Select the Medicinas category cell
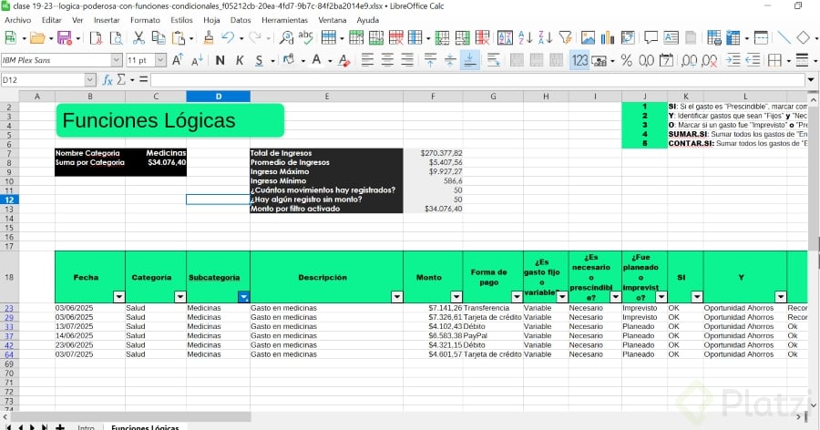Image resolution: width=820 pixels, height=430 pixels. coord(156,153)
